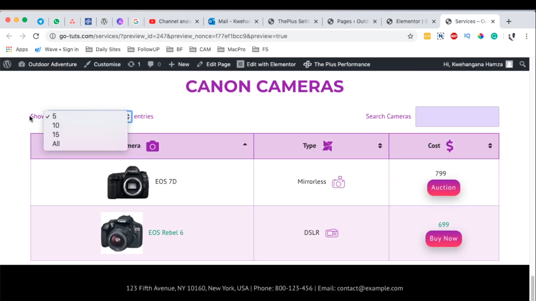Click Edit Page in admin bar

213,64
